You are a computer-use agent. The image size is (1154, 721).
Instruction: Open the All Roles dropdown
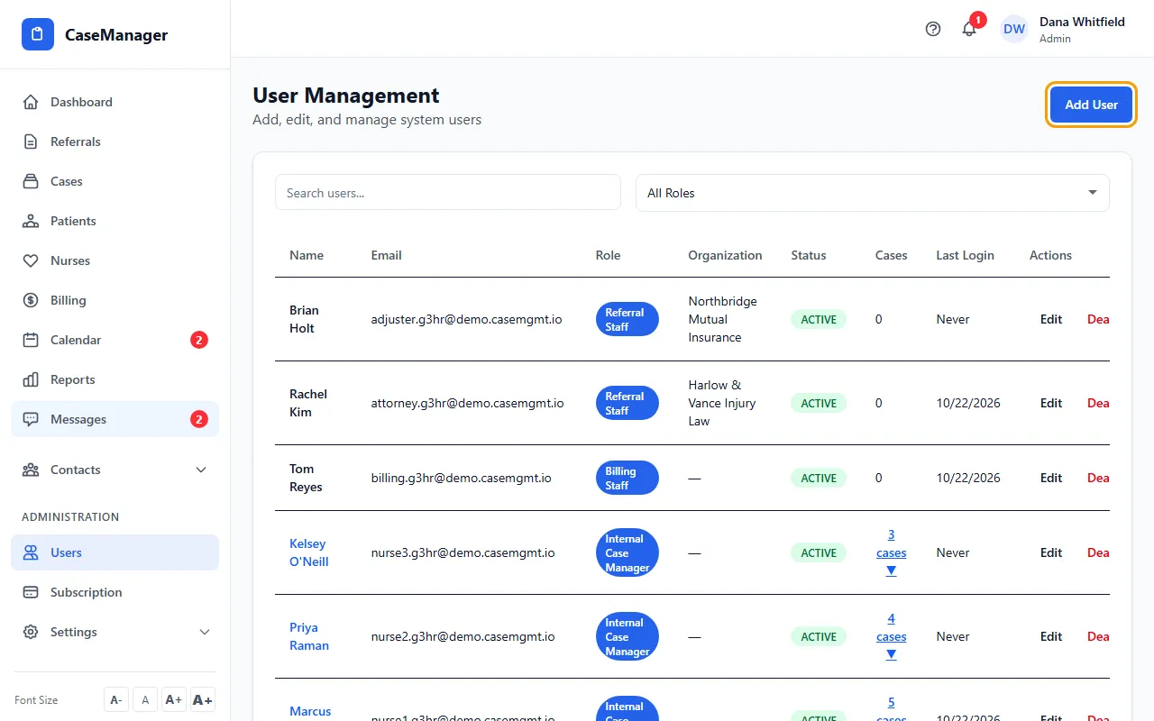click(872, 193)
